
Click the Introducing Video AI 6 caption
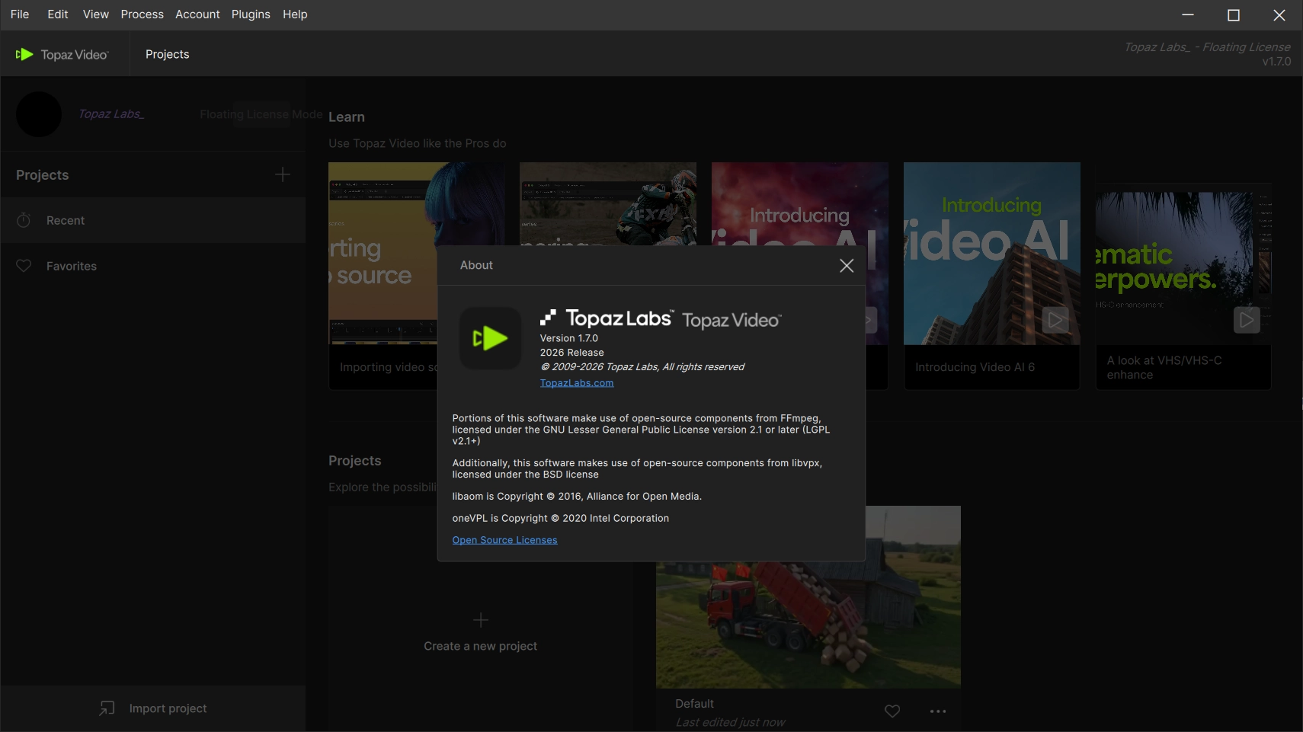(x=975, y=367)
